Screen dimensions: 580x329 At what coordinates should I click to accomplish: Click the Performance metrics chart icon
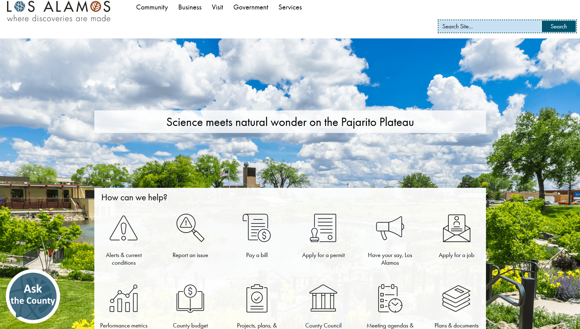point(124,298)
